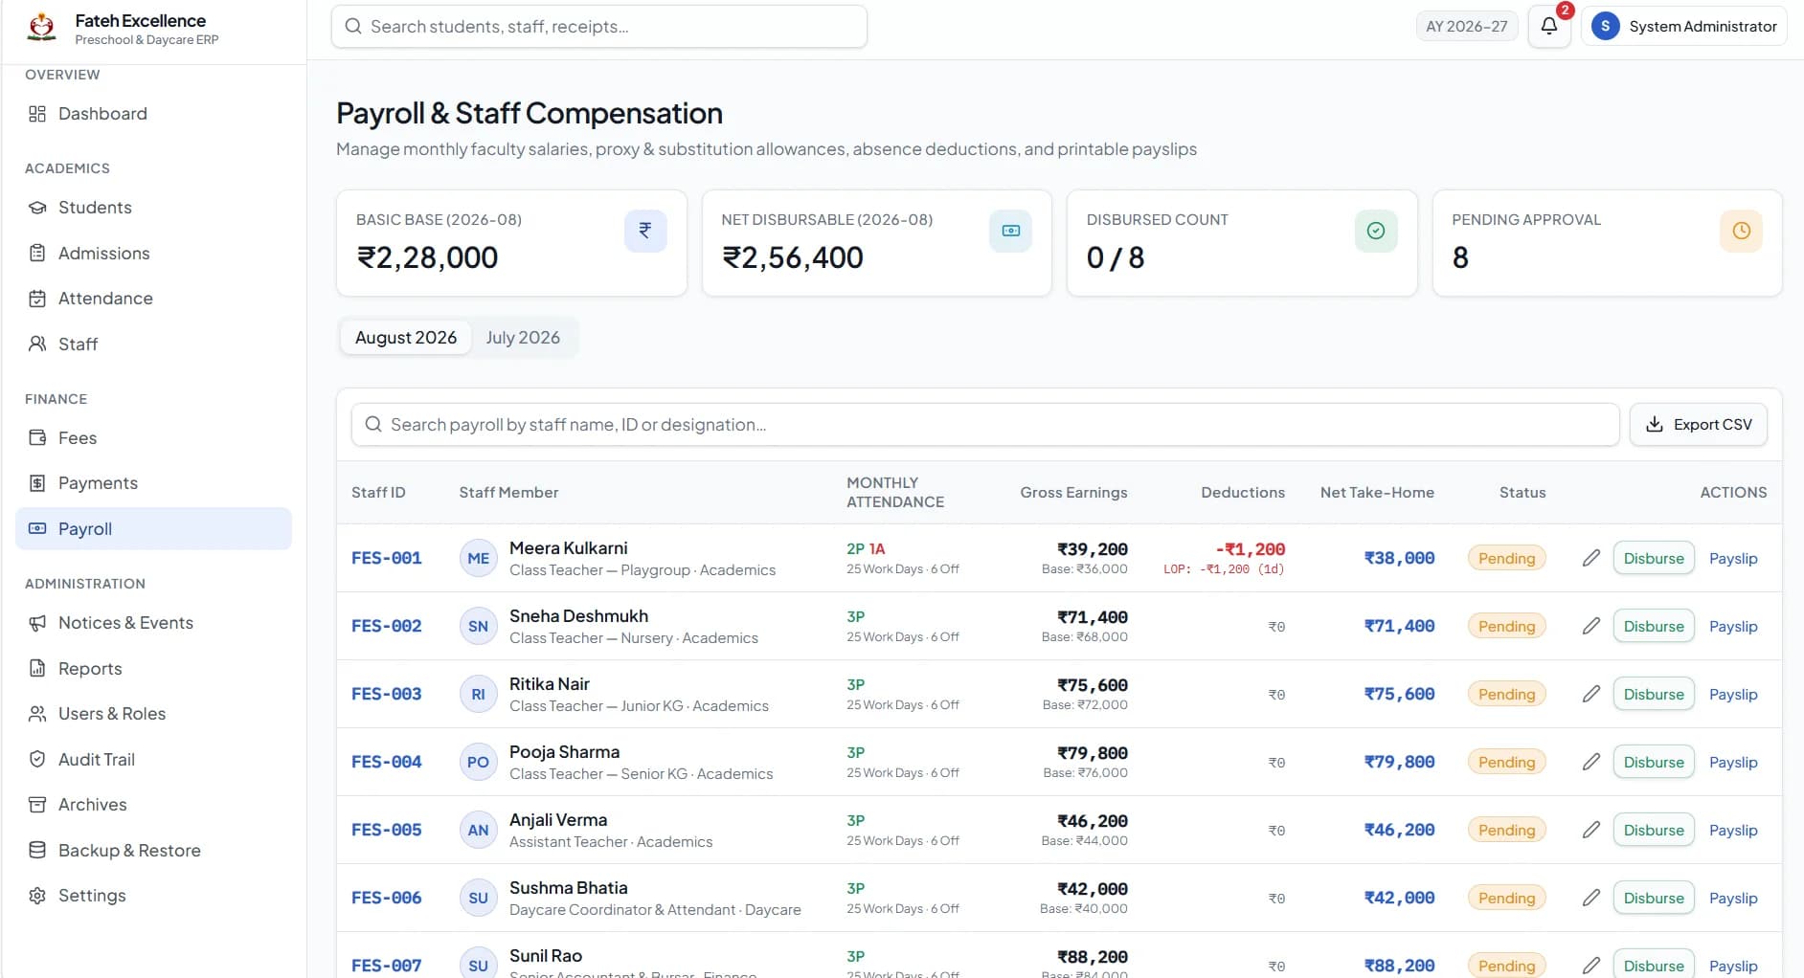Select the August 2026 tab
Screen dimensions: 1804x978
406,338
